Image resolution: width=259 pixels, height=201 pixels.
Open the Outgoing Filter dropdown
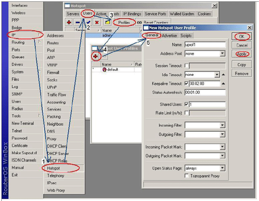coord(222,134)
